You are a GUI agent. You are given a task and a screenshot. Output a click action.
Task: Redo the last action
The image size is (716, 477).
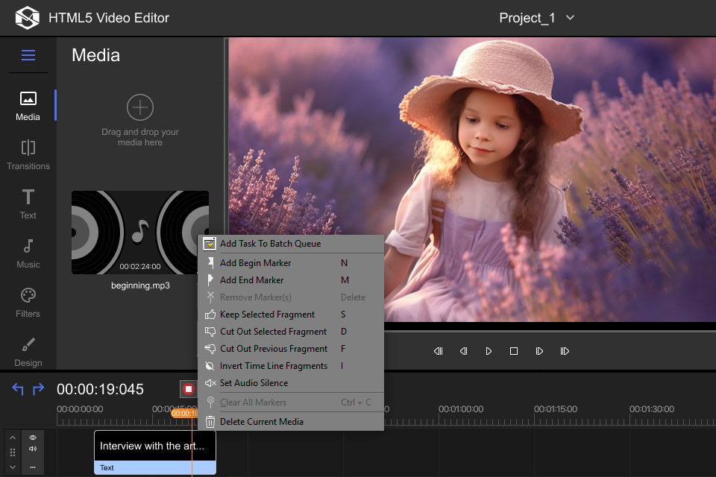click(38, 389)
